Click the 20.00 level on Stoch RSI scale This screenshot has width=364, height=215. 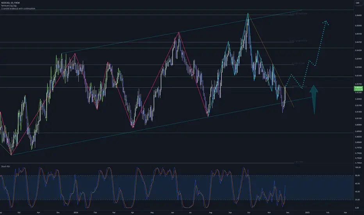[x=357, y=200]
